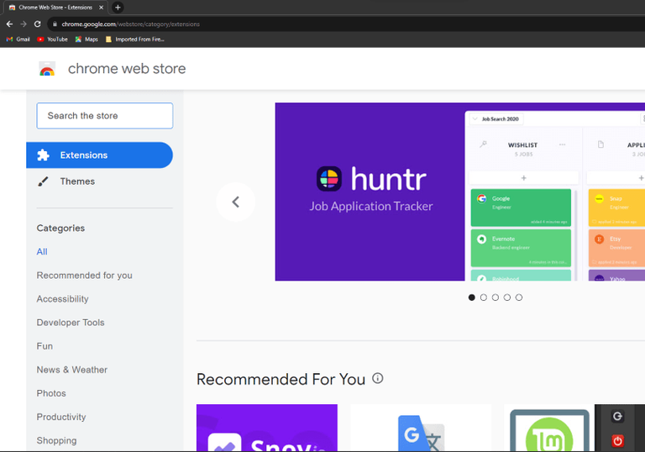The width and height of the screenshot is (645, 452).
Task: Choose the Photos category
Action: 51,393
